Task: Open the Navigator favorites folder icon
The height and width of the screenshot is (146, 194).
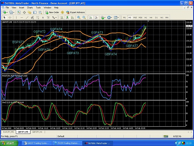Action: pos(29,12)
